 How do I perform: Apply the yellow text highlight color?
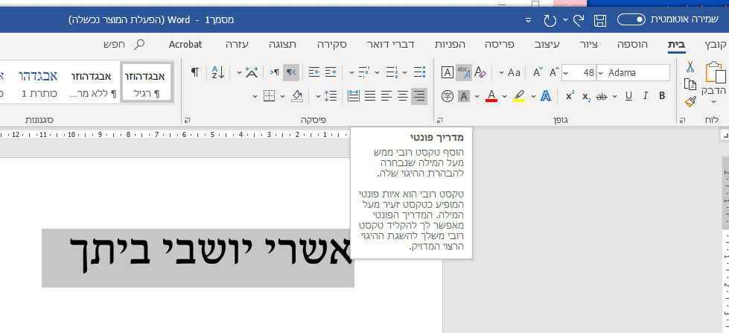click(x=519, y=96)
